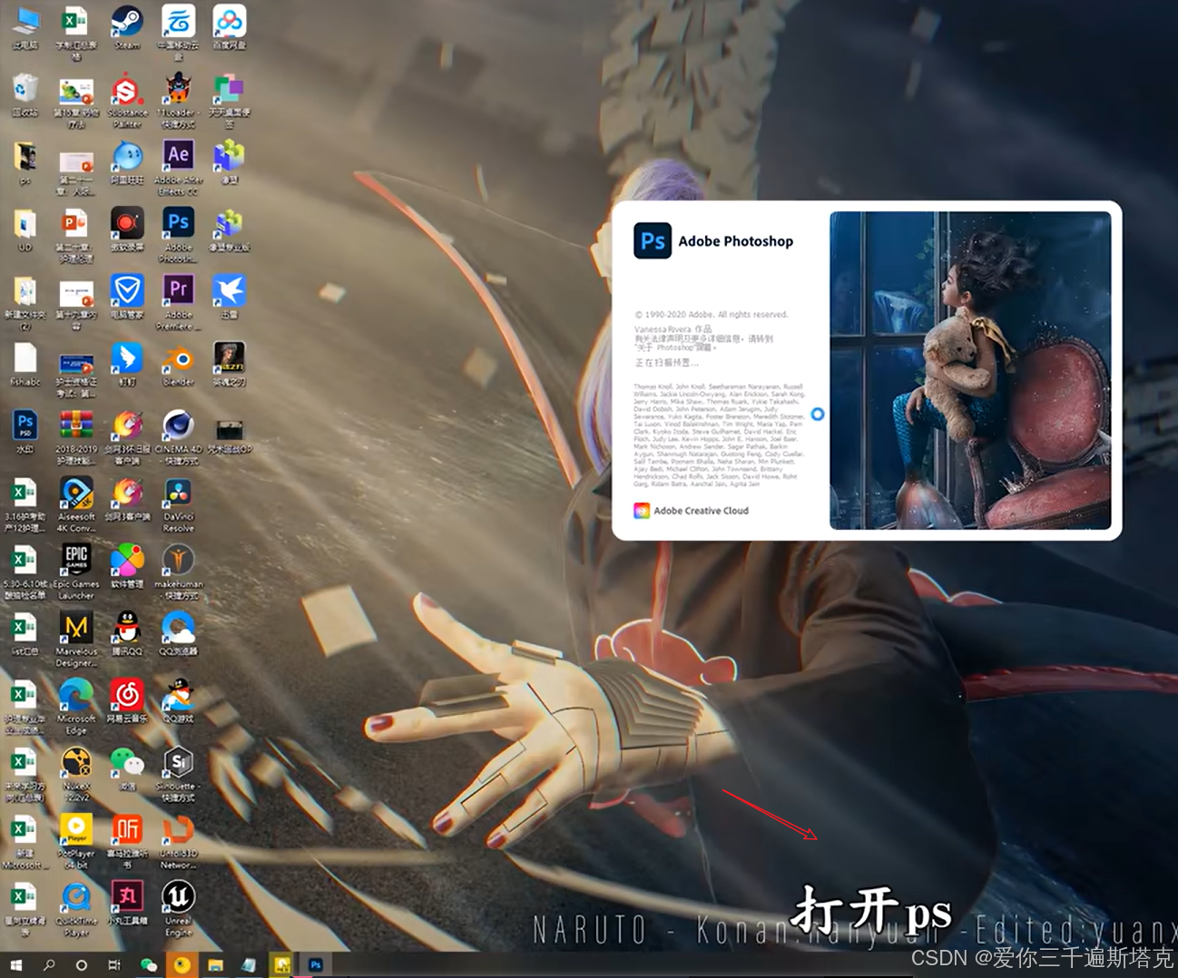Viewport: 1178px width, 978px height.
Task: Click the splash artwork of girl with teddy
Action: click(970, 370)
